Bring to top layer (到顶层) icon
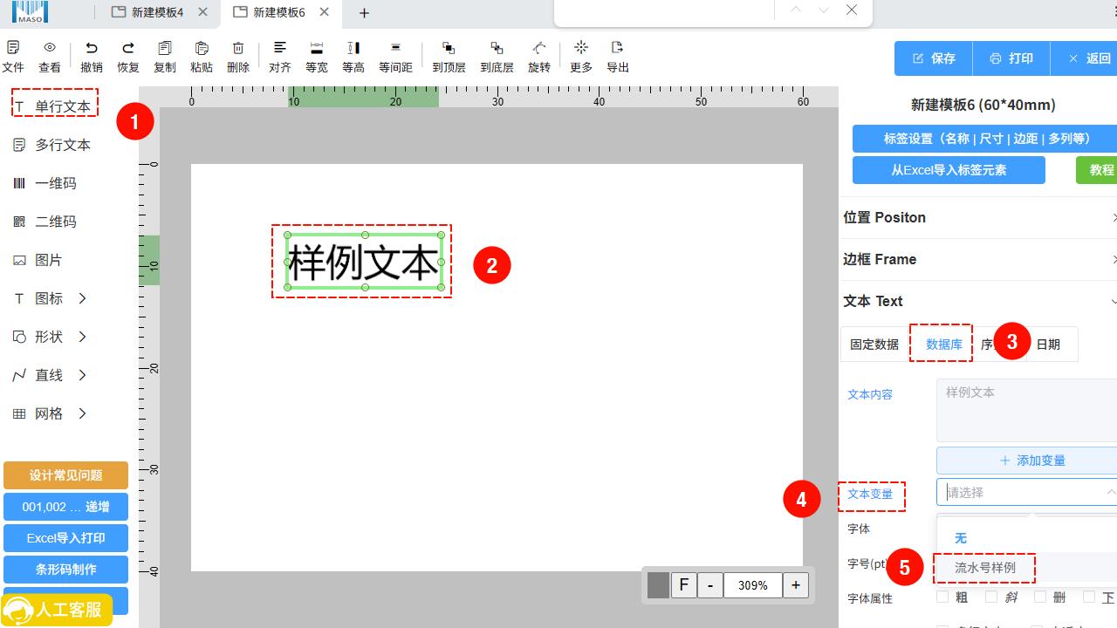The width and height of the screenshot is (1117, 628). (x=449, y=49)
